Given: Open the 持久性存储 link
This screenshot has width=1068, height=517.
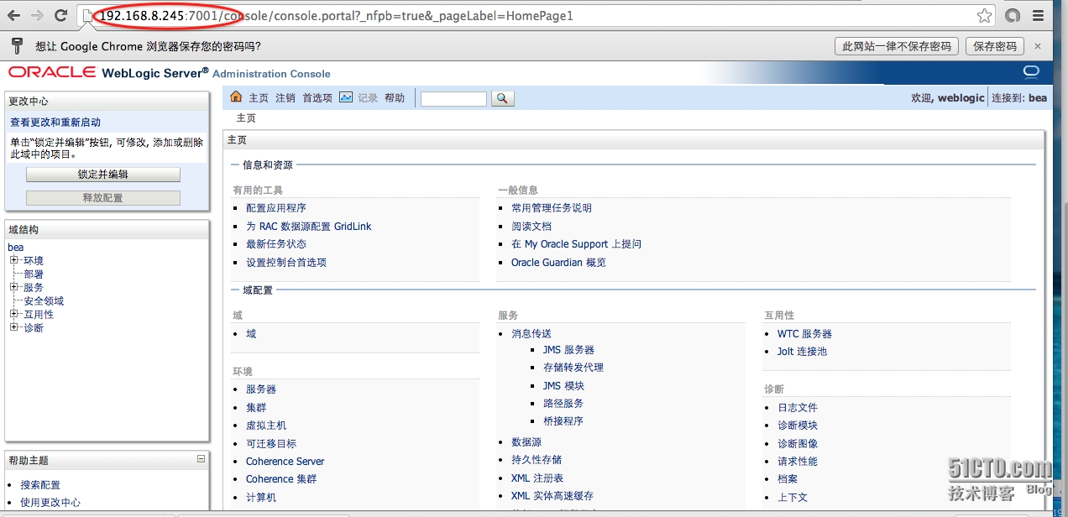Looking at the screenshot, I should (537, 460).
